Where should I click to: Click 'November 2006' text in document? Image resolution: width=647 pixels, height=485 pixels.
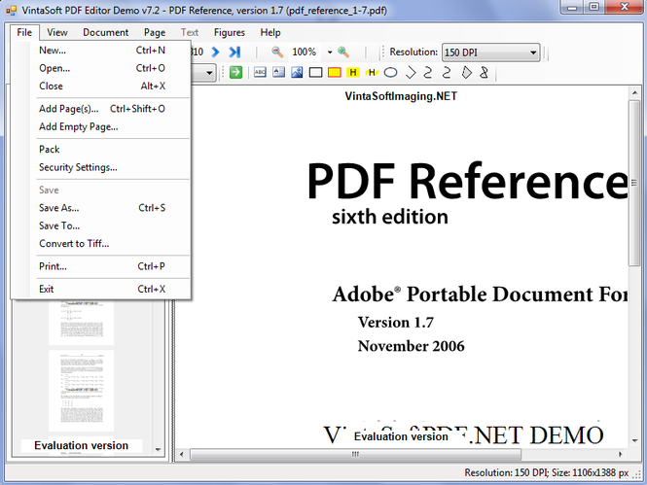click(x=411, y=346)
